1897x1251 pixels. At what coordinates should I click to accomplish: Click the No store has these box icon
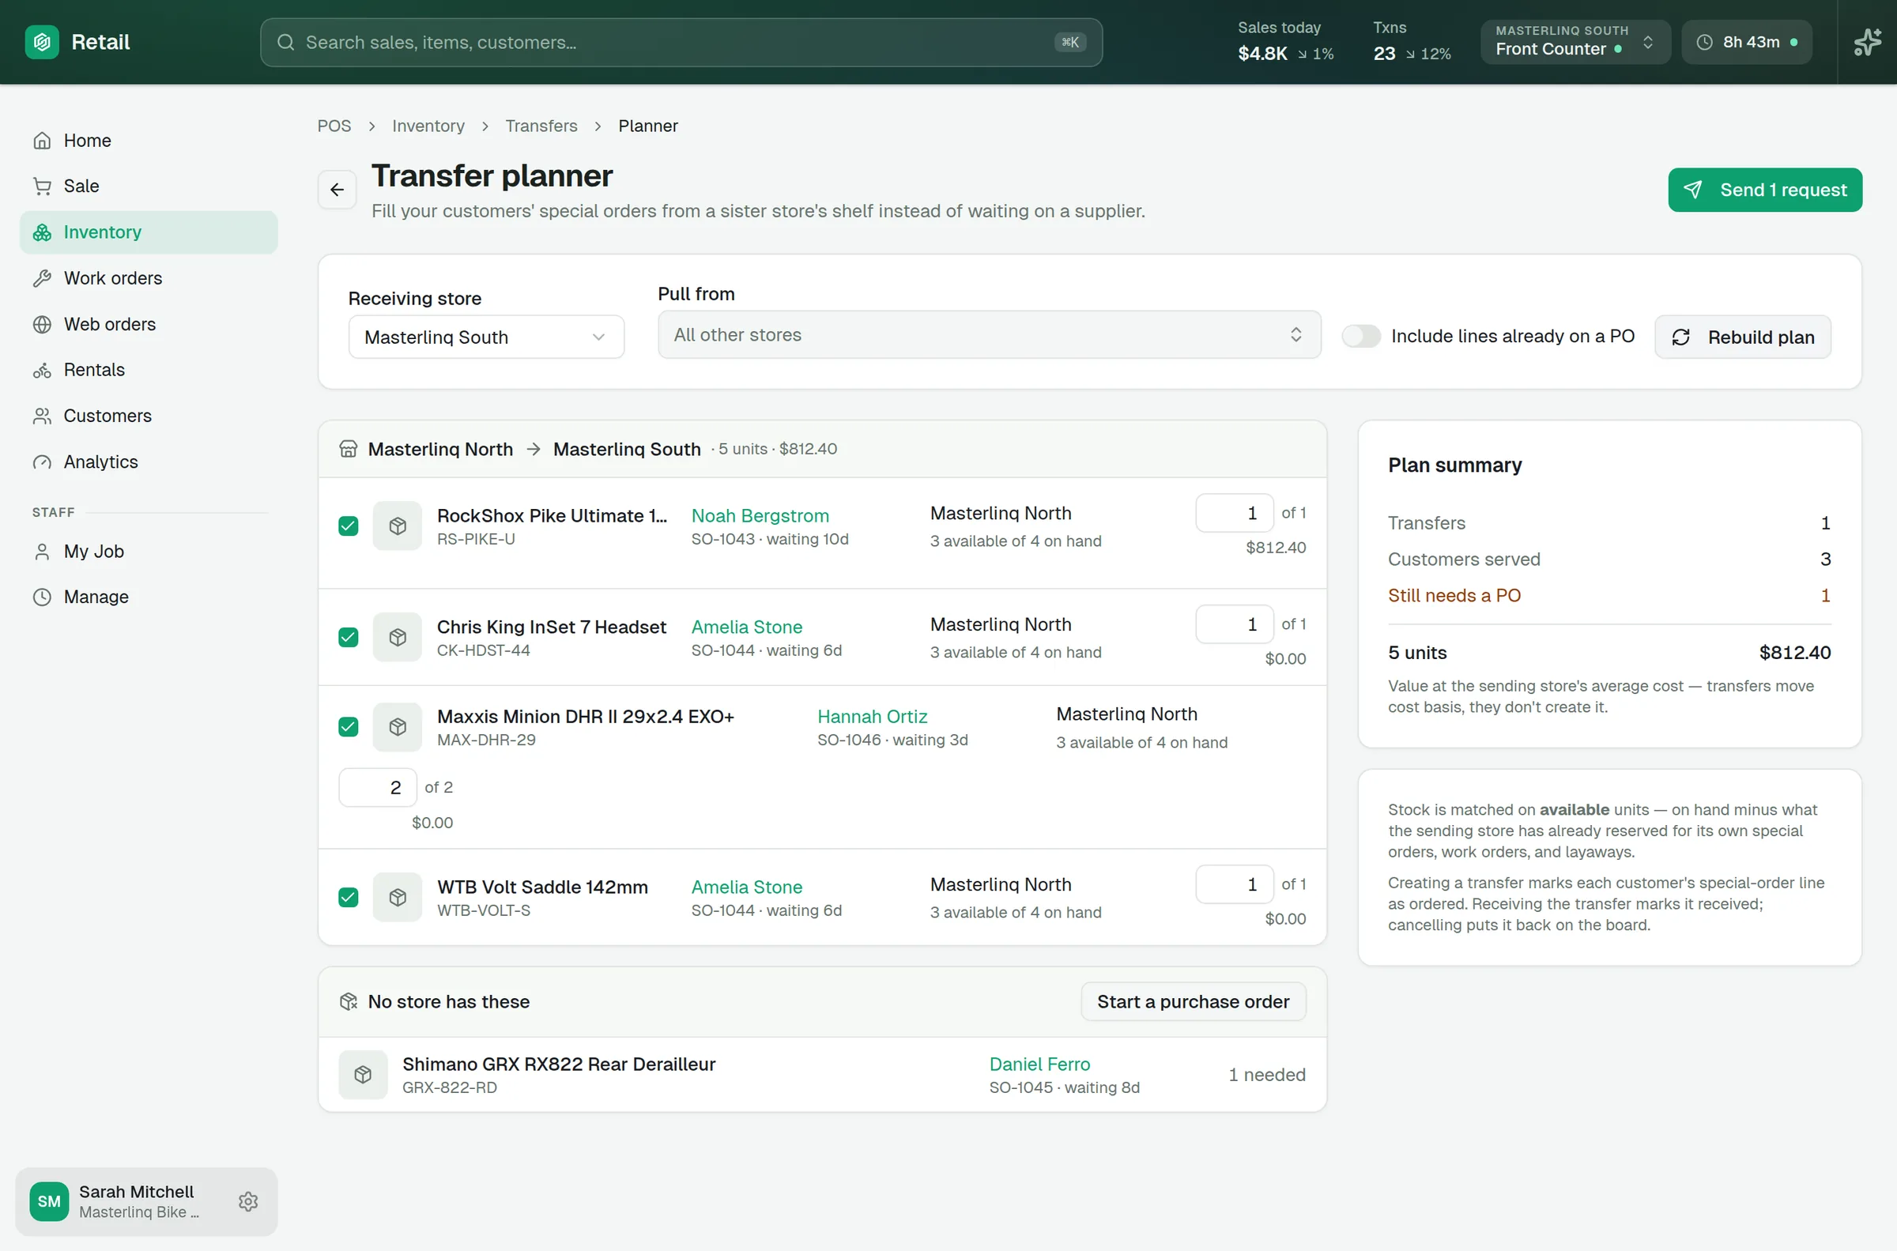349,1001
